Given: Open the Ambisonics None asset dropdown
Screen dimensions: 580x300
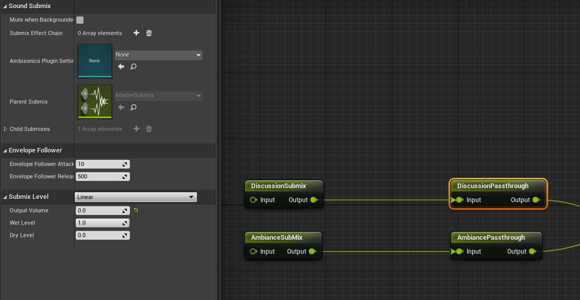Looking at the screenshot, I should (159, 55).
